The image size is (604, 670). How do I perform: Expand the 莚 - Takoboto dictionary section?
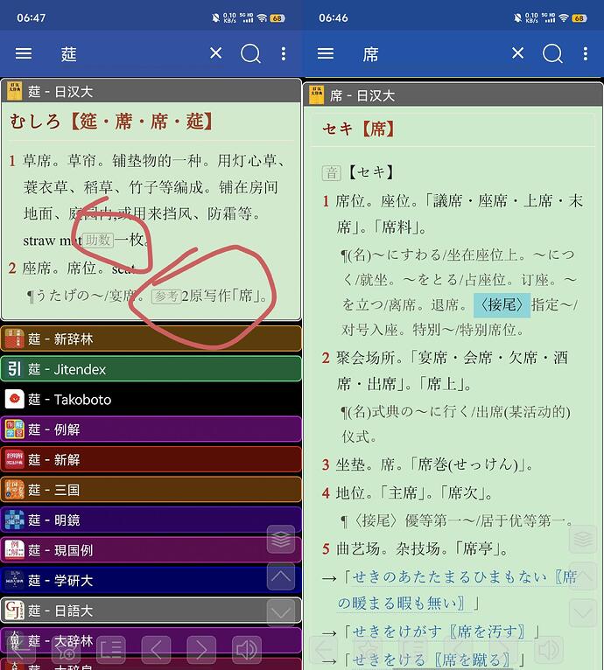tap(151, 399)
